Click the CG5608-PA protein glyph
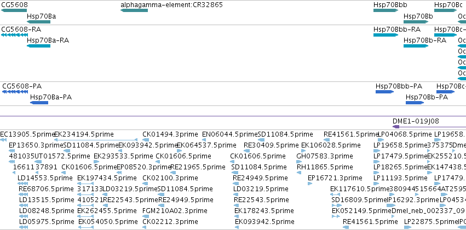This screenshot has width=466, height=230. [15, 92]
